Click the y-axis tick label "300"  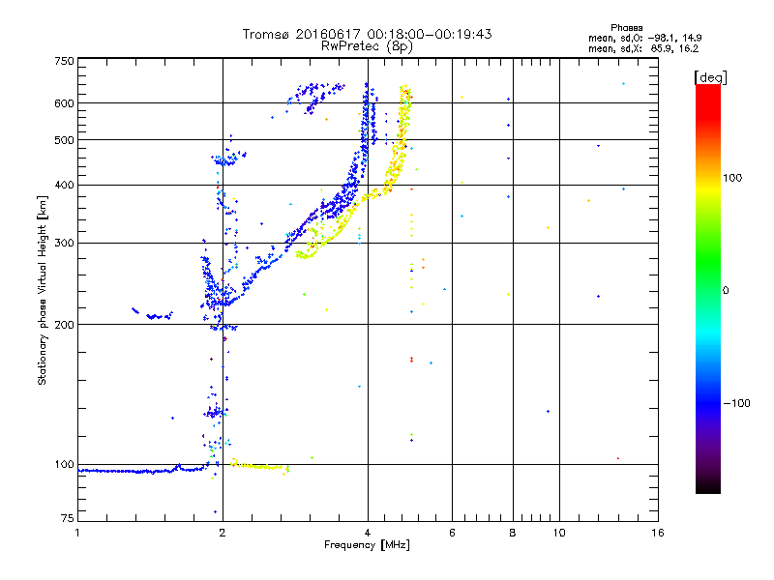(64, 244)
